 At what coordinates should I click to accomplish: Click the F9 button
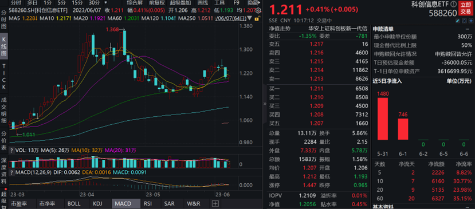click(x=236, y=3)
